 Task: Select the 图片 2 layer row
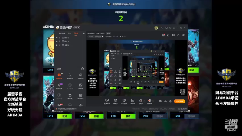pyautogui.click(x=70, y=37)
